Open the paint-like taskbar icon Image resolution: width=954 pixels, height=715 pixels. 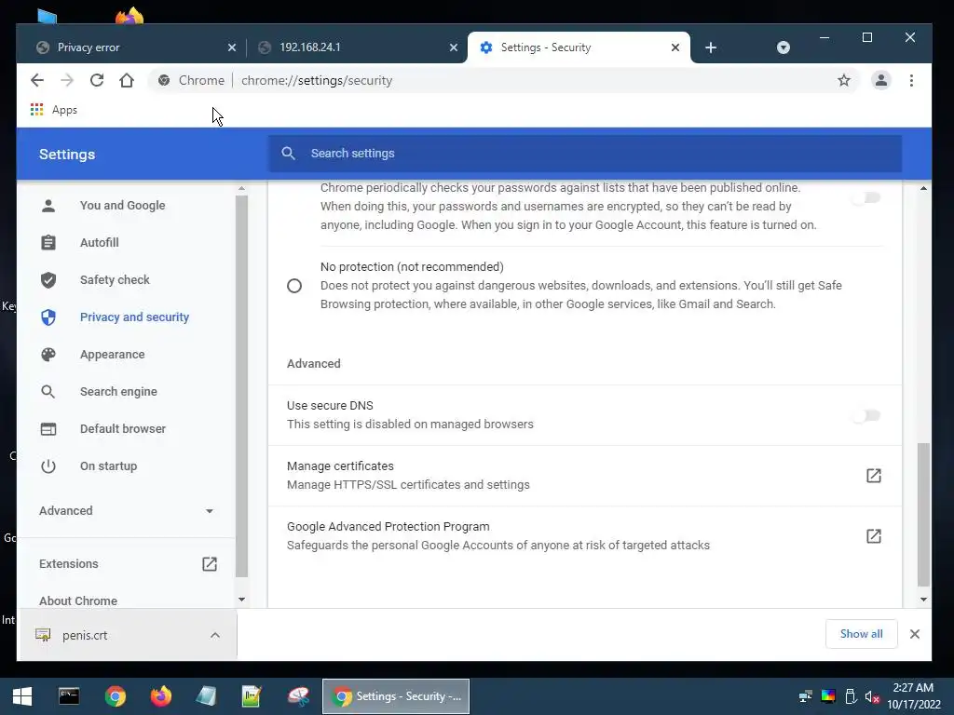(x=298, y=696)
